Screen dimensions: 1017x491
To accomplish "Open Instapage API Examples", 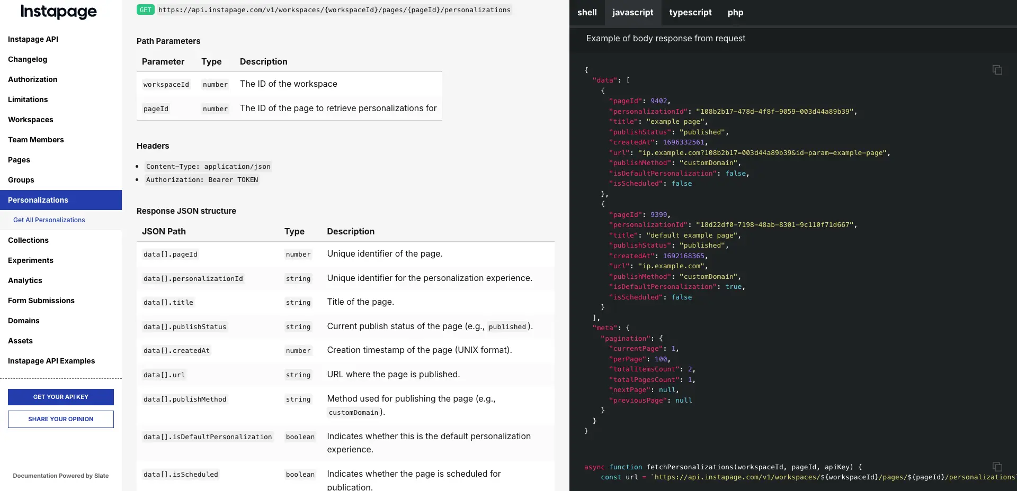I will tap(51, 361).
